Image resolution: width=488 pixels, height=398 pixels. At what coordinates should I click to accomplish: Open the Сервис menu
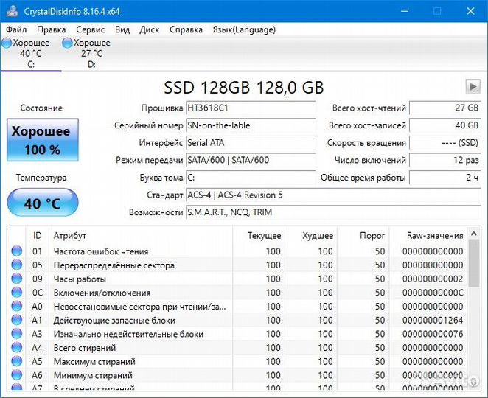tap(90, 30)
